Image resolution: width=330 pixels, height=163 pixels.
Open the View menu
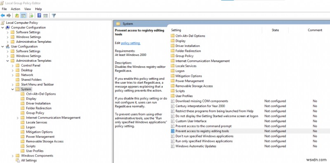(x=28, y=9)
